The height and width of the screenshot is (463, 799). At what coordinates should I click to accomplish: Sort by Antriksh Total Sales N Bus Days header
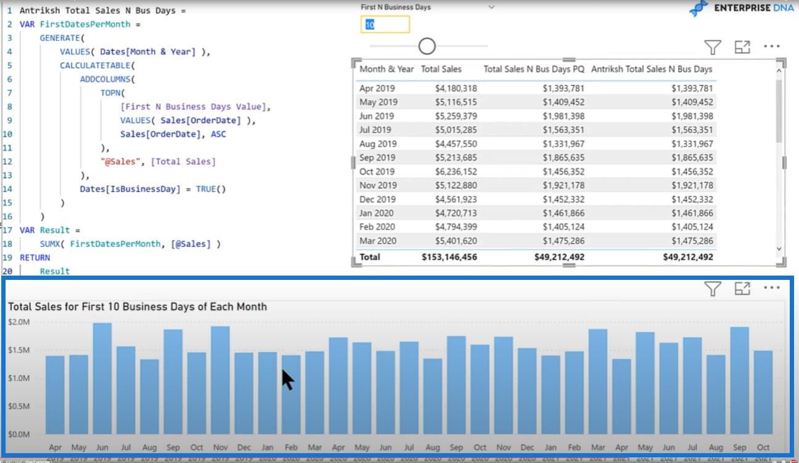click(652, 69)
